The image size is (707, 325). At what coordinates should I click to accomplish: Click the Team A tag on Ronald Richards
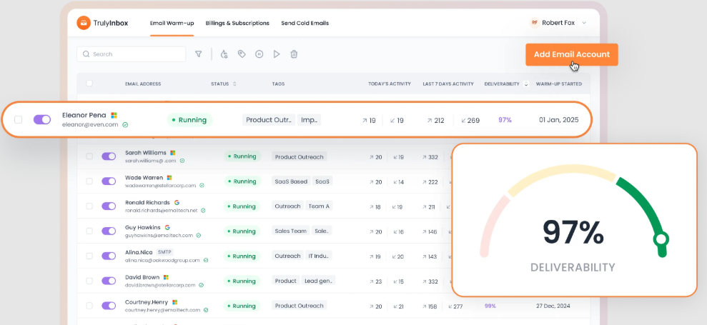[x=319, y=206]
